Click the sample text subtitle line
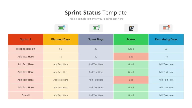 pos(96,19)
